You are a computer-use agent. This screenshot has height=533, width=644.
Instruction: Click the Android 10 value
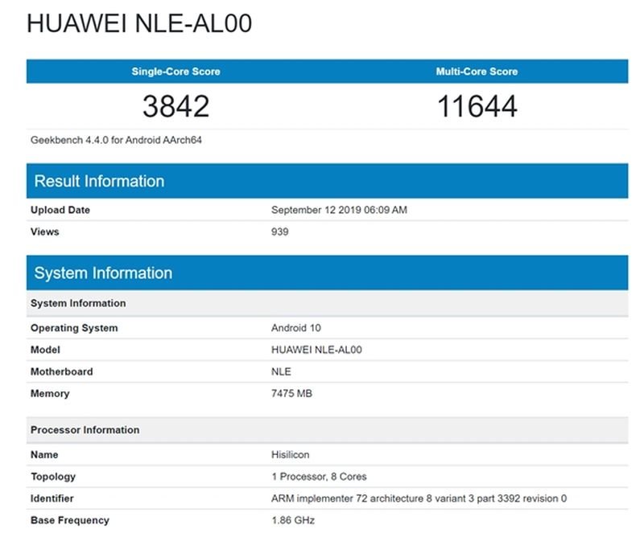(x=296, y=328)
